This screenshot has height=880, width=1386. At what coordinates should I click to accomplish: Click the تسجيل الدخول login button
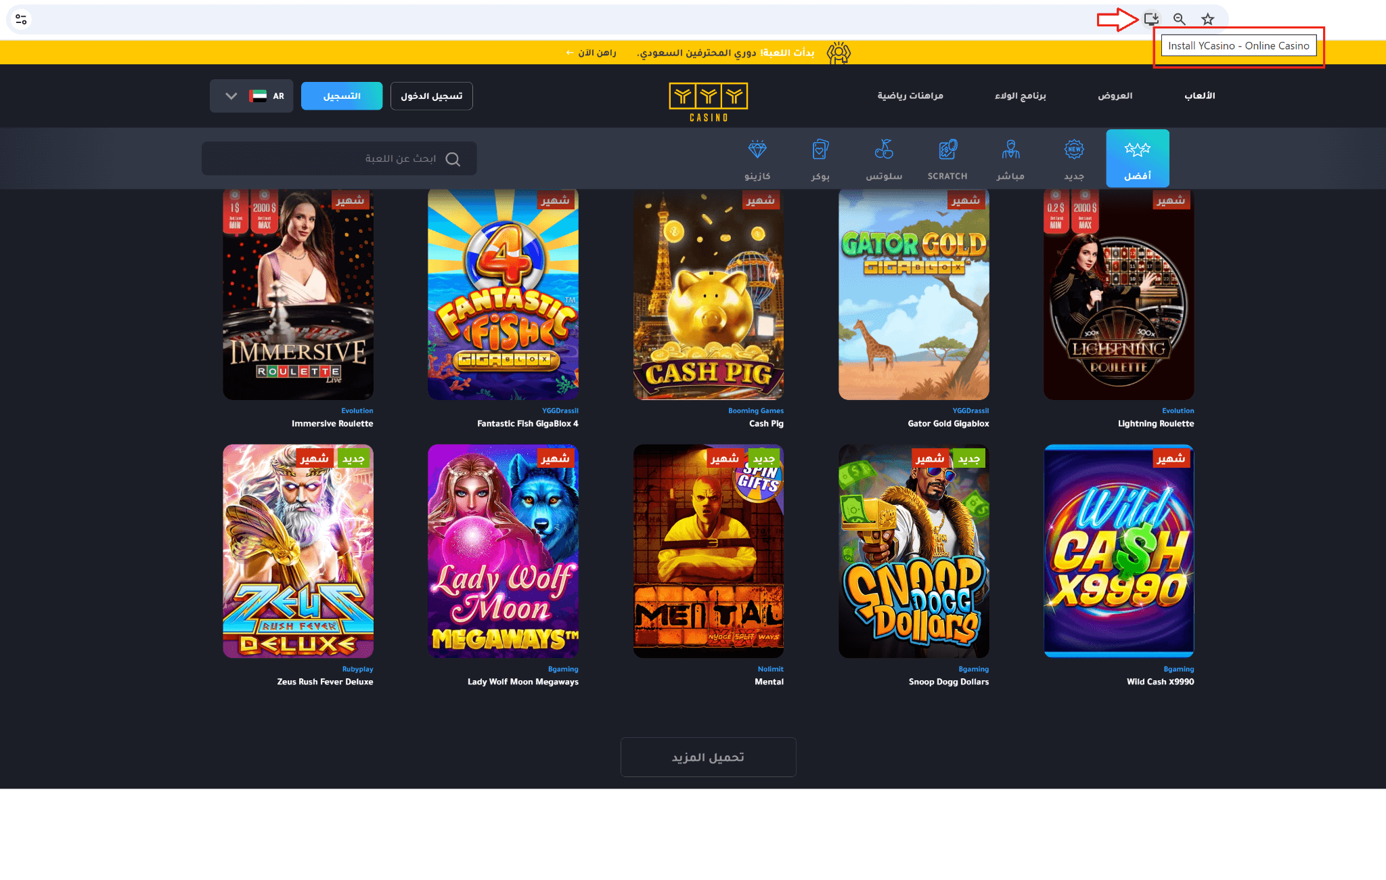click(432, 96)
